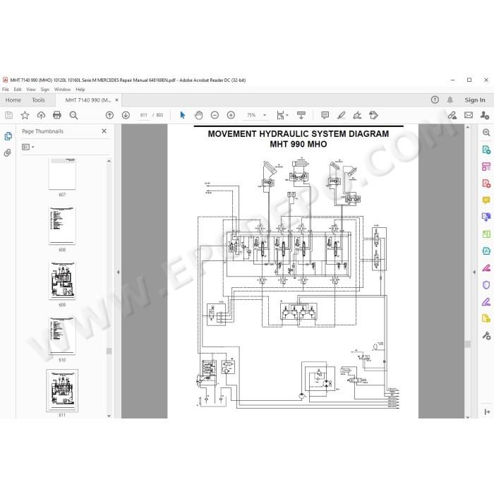
Task: Collapse the left navigation pane arrow
Action: pyautogui.click(x=118, y=272)
